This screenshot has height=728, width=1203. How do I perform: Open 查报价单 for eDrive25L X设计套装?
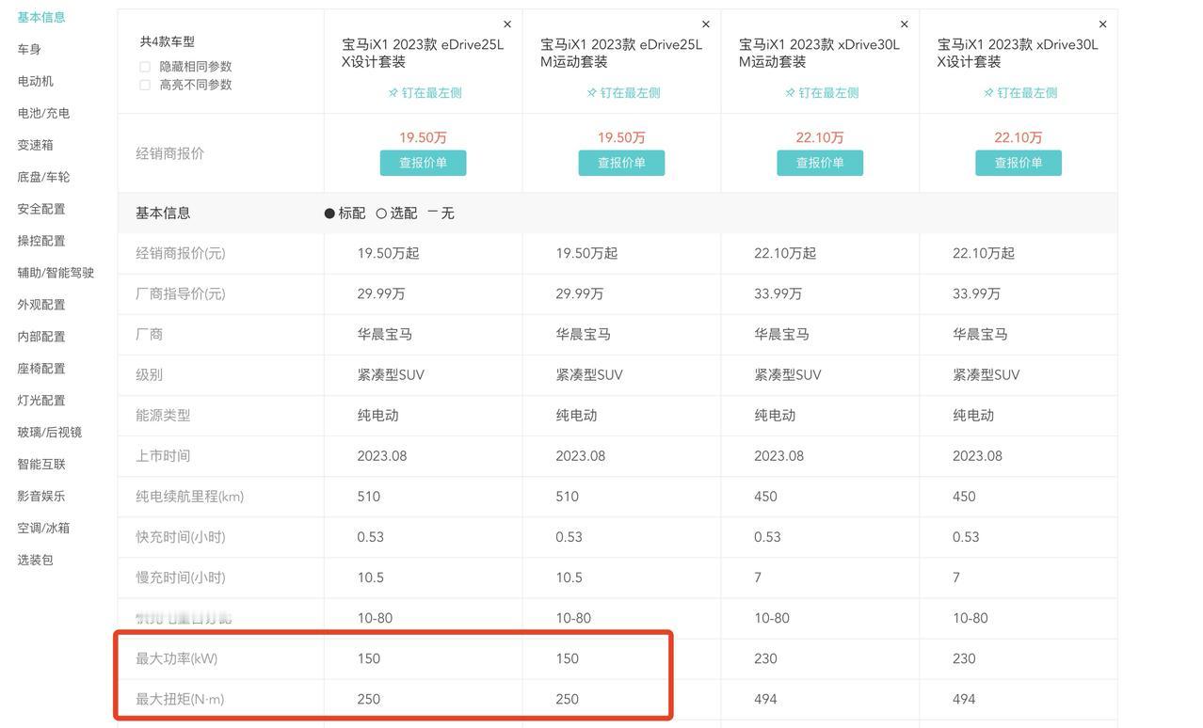424,163
